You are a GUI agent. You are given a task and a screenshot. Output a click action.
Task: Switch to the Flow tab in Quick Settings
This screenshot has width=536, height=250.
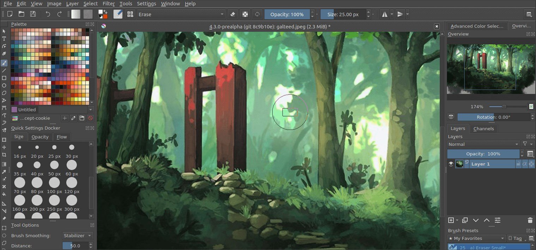tap(62, 137)
